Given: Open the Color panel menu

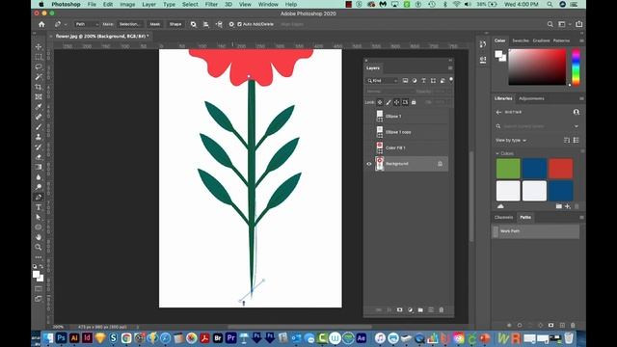Looking at the screenshot, I should 581,40.
